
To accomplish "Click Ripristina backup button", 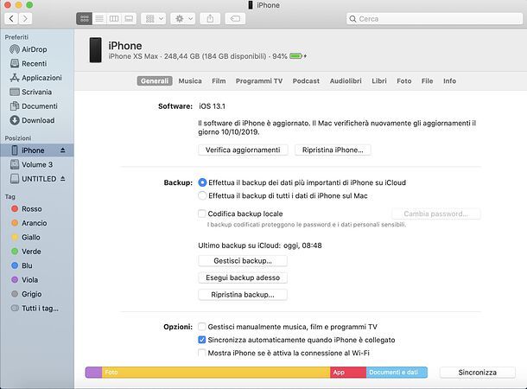I will [x=243, y=295].
